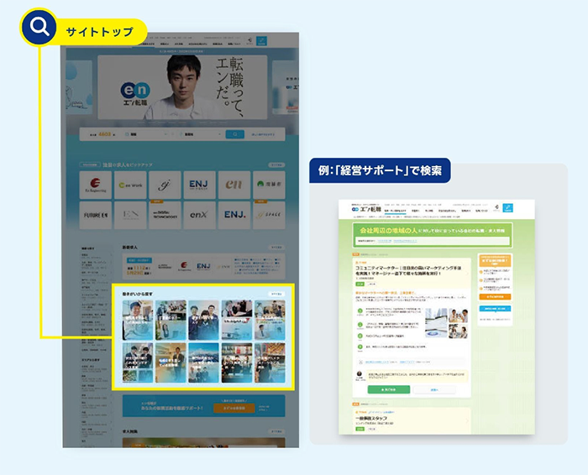Screen dimensions: 588x475
Task: Click the blue magnifier search button on site top
Action: click(234, 134)
